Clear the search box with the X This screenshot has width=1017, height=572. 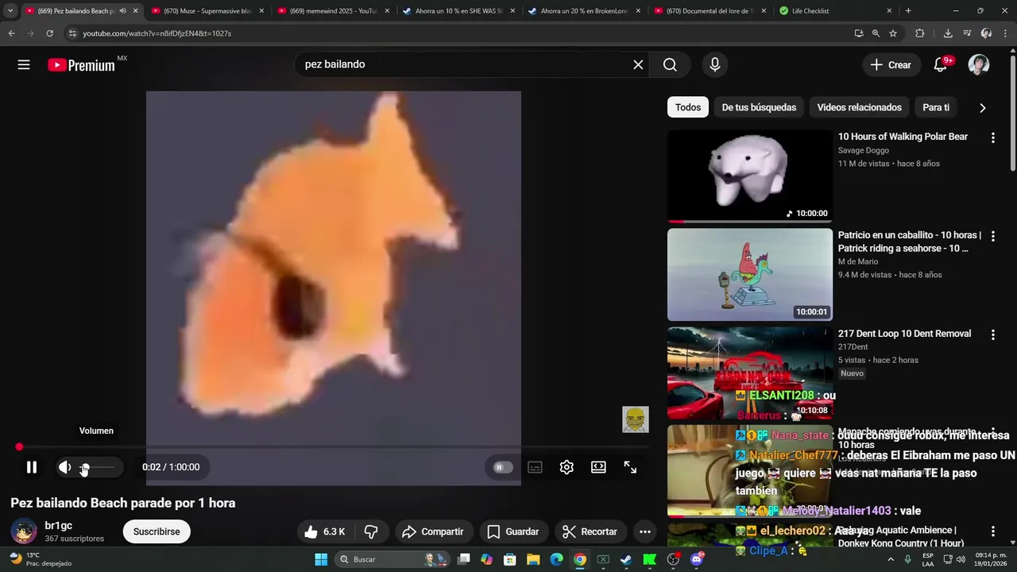click(638, 65)
